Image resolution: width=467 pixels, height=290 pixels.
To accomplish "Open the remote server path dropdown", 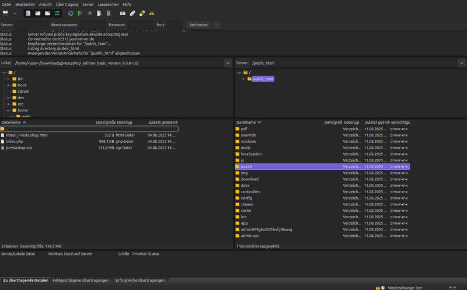I will click(x=461, y=62).
